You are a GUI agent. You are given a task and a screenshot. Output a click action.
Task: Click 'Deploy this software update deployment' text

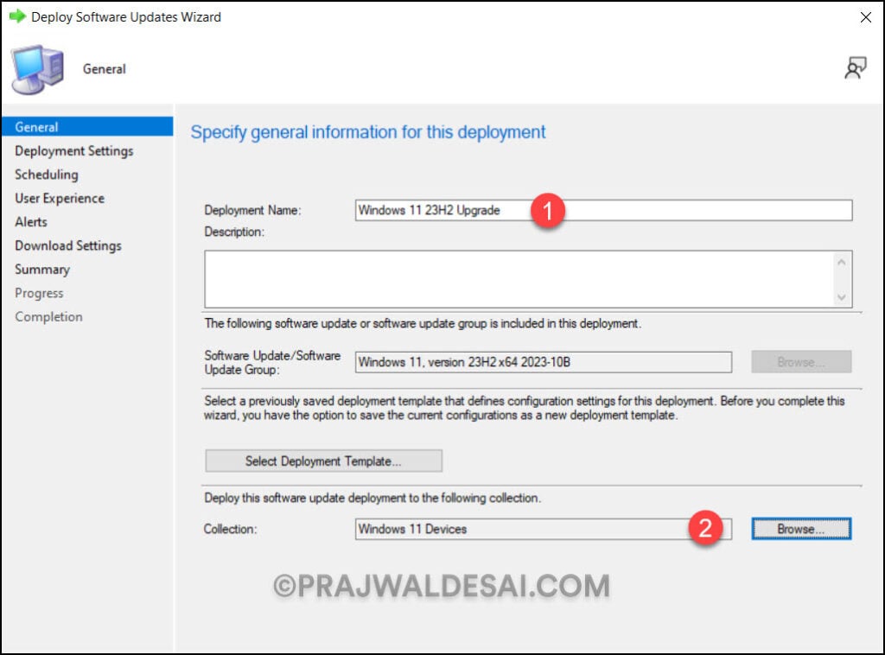372,498
